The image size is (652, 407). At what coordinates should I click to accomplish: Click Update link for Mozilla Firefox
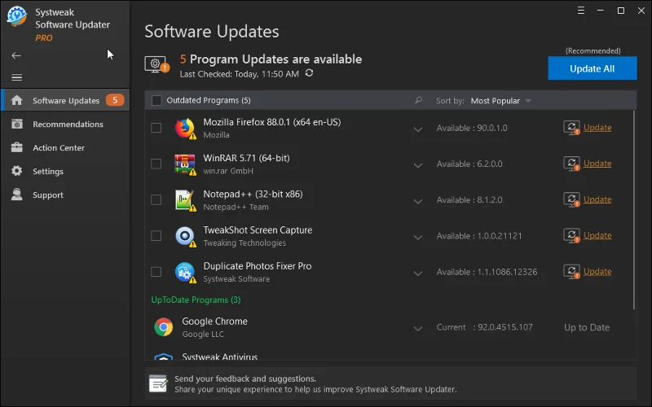[x=597, y=128]
